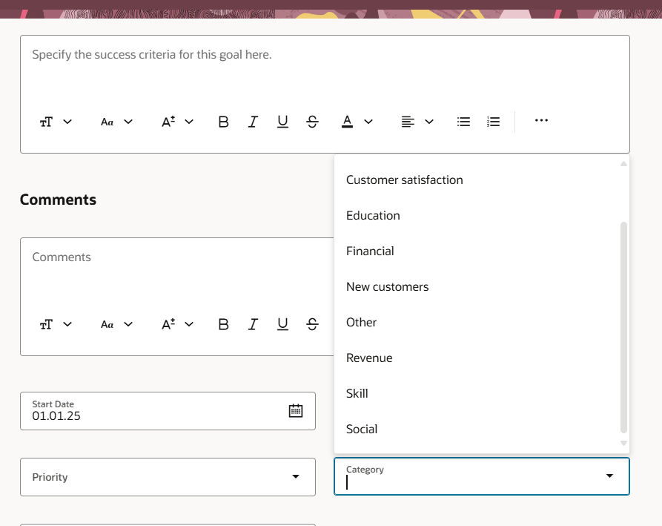
Task: Insert bulleted list in success criteria editor
Action: pos(463,122)
